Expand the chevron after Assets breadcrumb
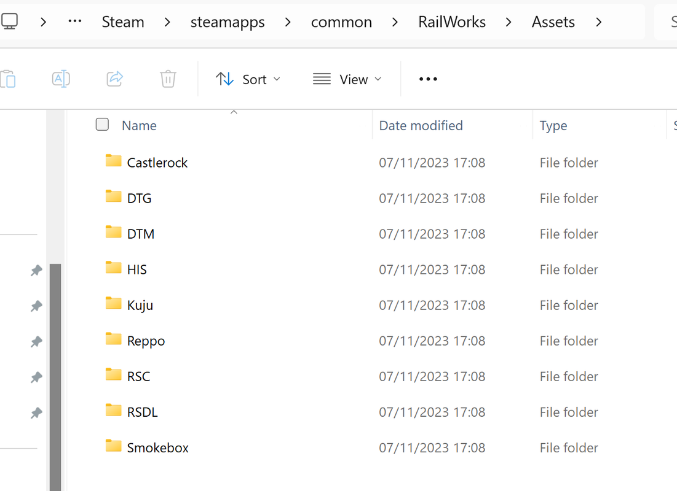This screenshot has width=677, height=491. [598, 21]
